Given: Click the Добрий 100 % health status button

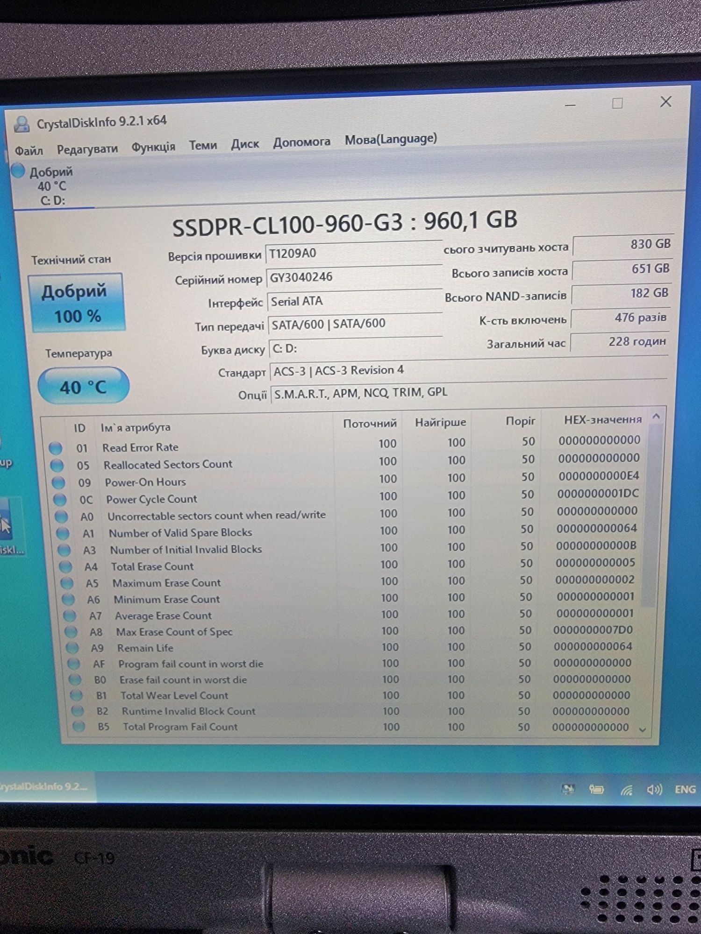Looking at the screenshot, I should click(77, 303).
